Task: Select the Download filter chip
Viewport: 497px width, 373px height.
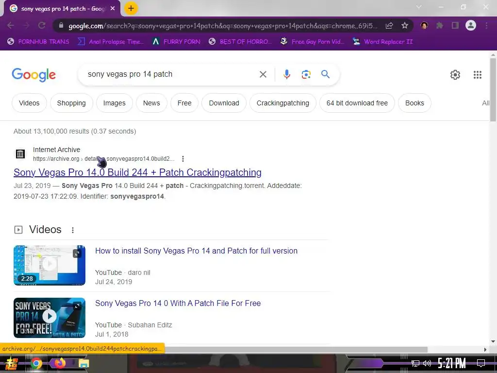Action: 224,103
